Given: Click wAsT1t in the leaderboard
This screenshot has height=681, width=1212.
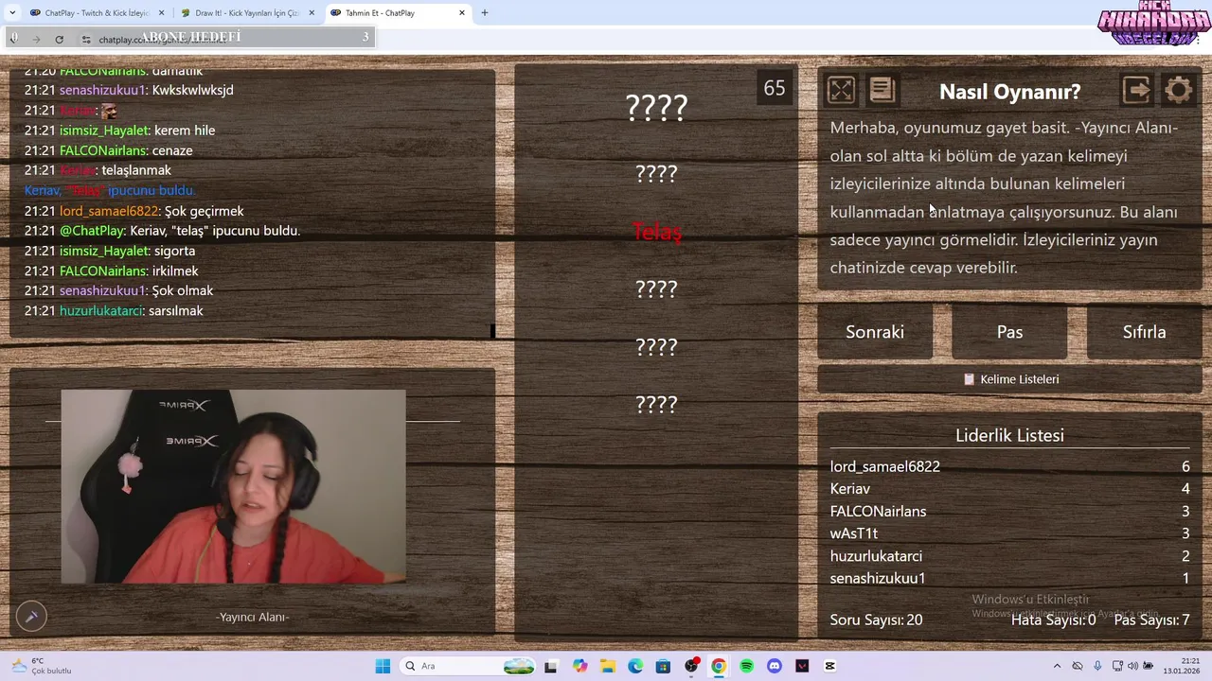Looking at the screenshot, I should (x=854, y=533).
